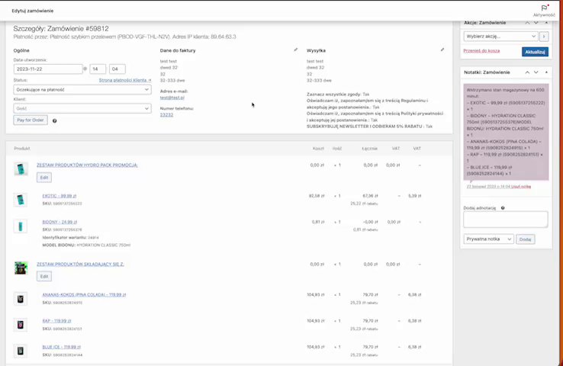Open RAP product thumbnail

pos(21,324)
